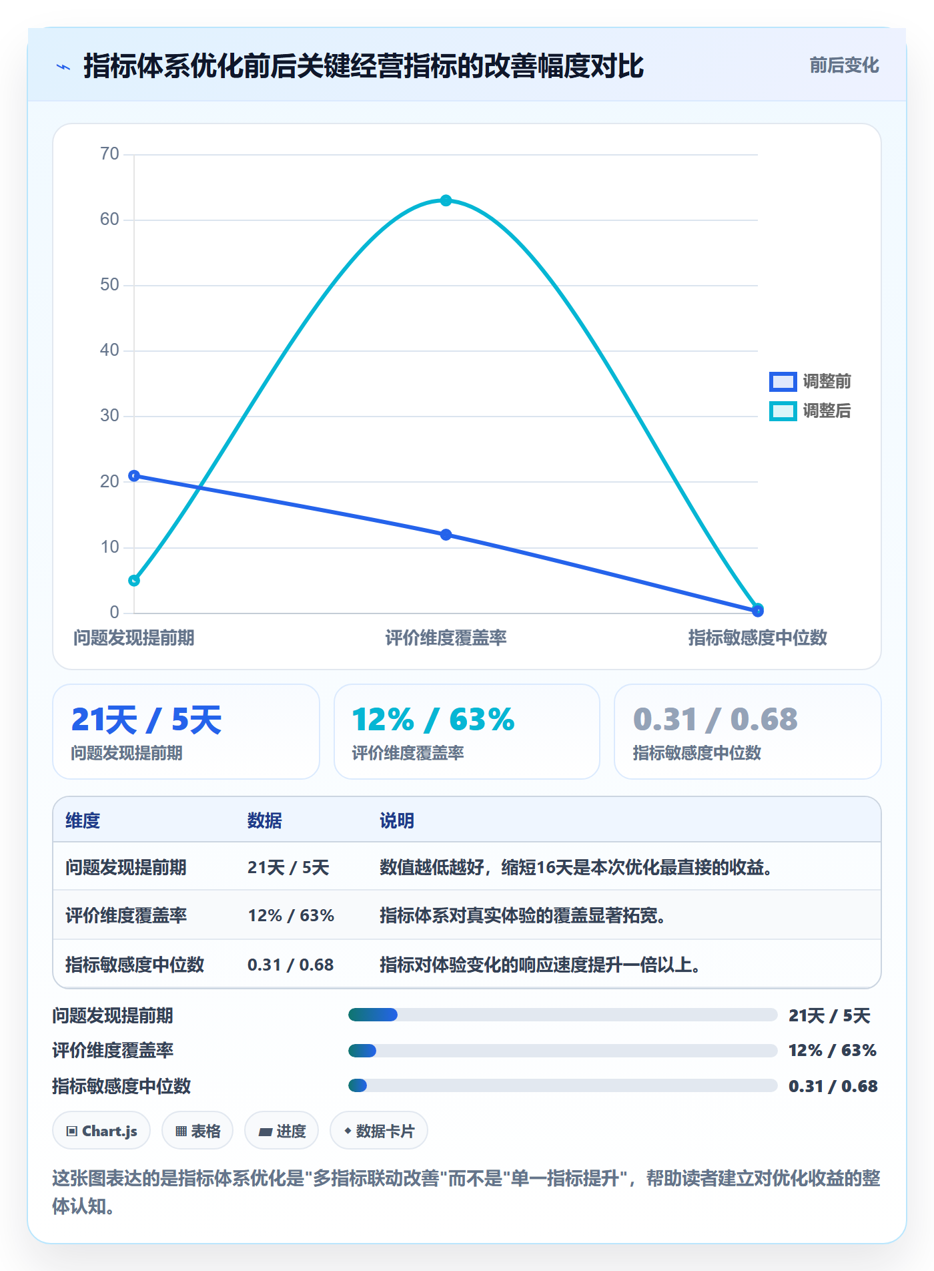This screenshot has width=934, height=1271.
Task: Open the 21天 / 5天 stat card
Action: coord(186,732)
